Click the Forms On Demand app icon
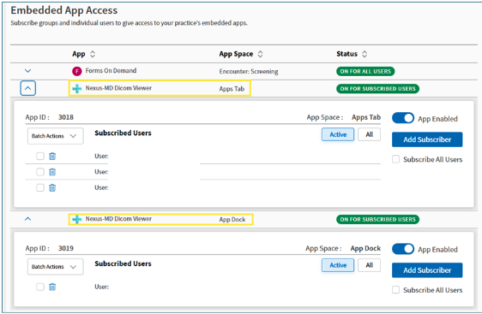The image size is (482, 314). (77, 71)
